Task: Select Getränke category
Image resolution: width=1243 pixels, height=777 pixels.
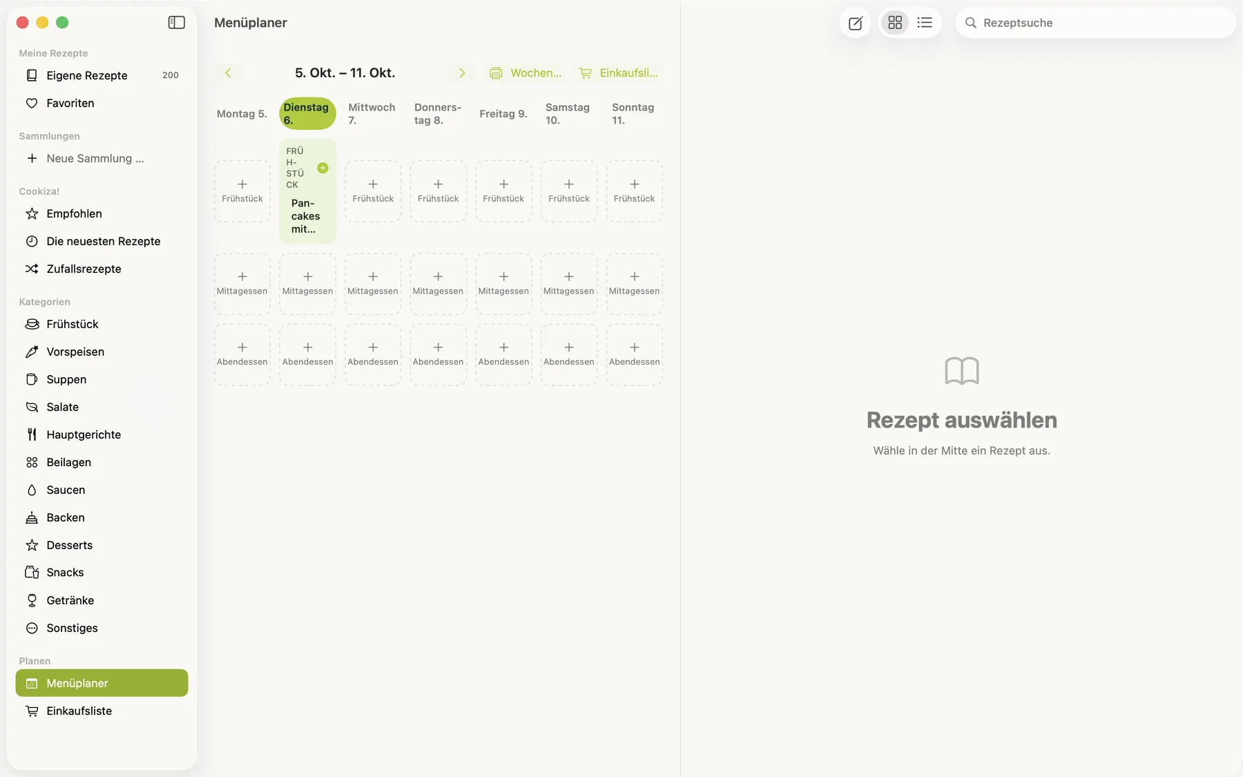Action: (102, 600)
